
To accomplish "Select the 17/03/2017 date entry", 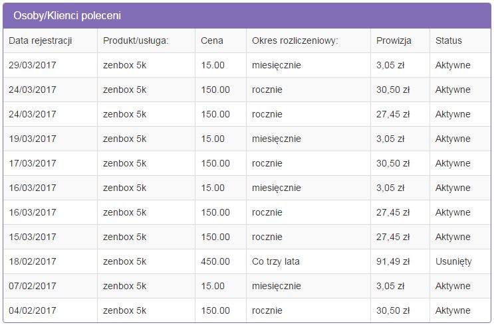I will (x=33, y=163).
